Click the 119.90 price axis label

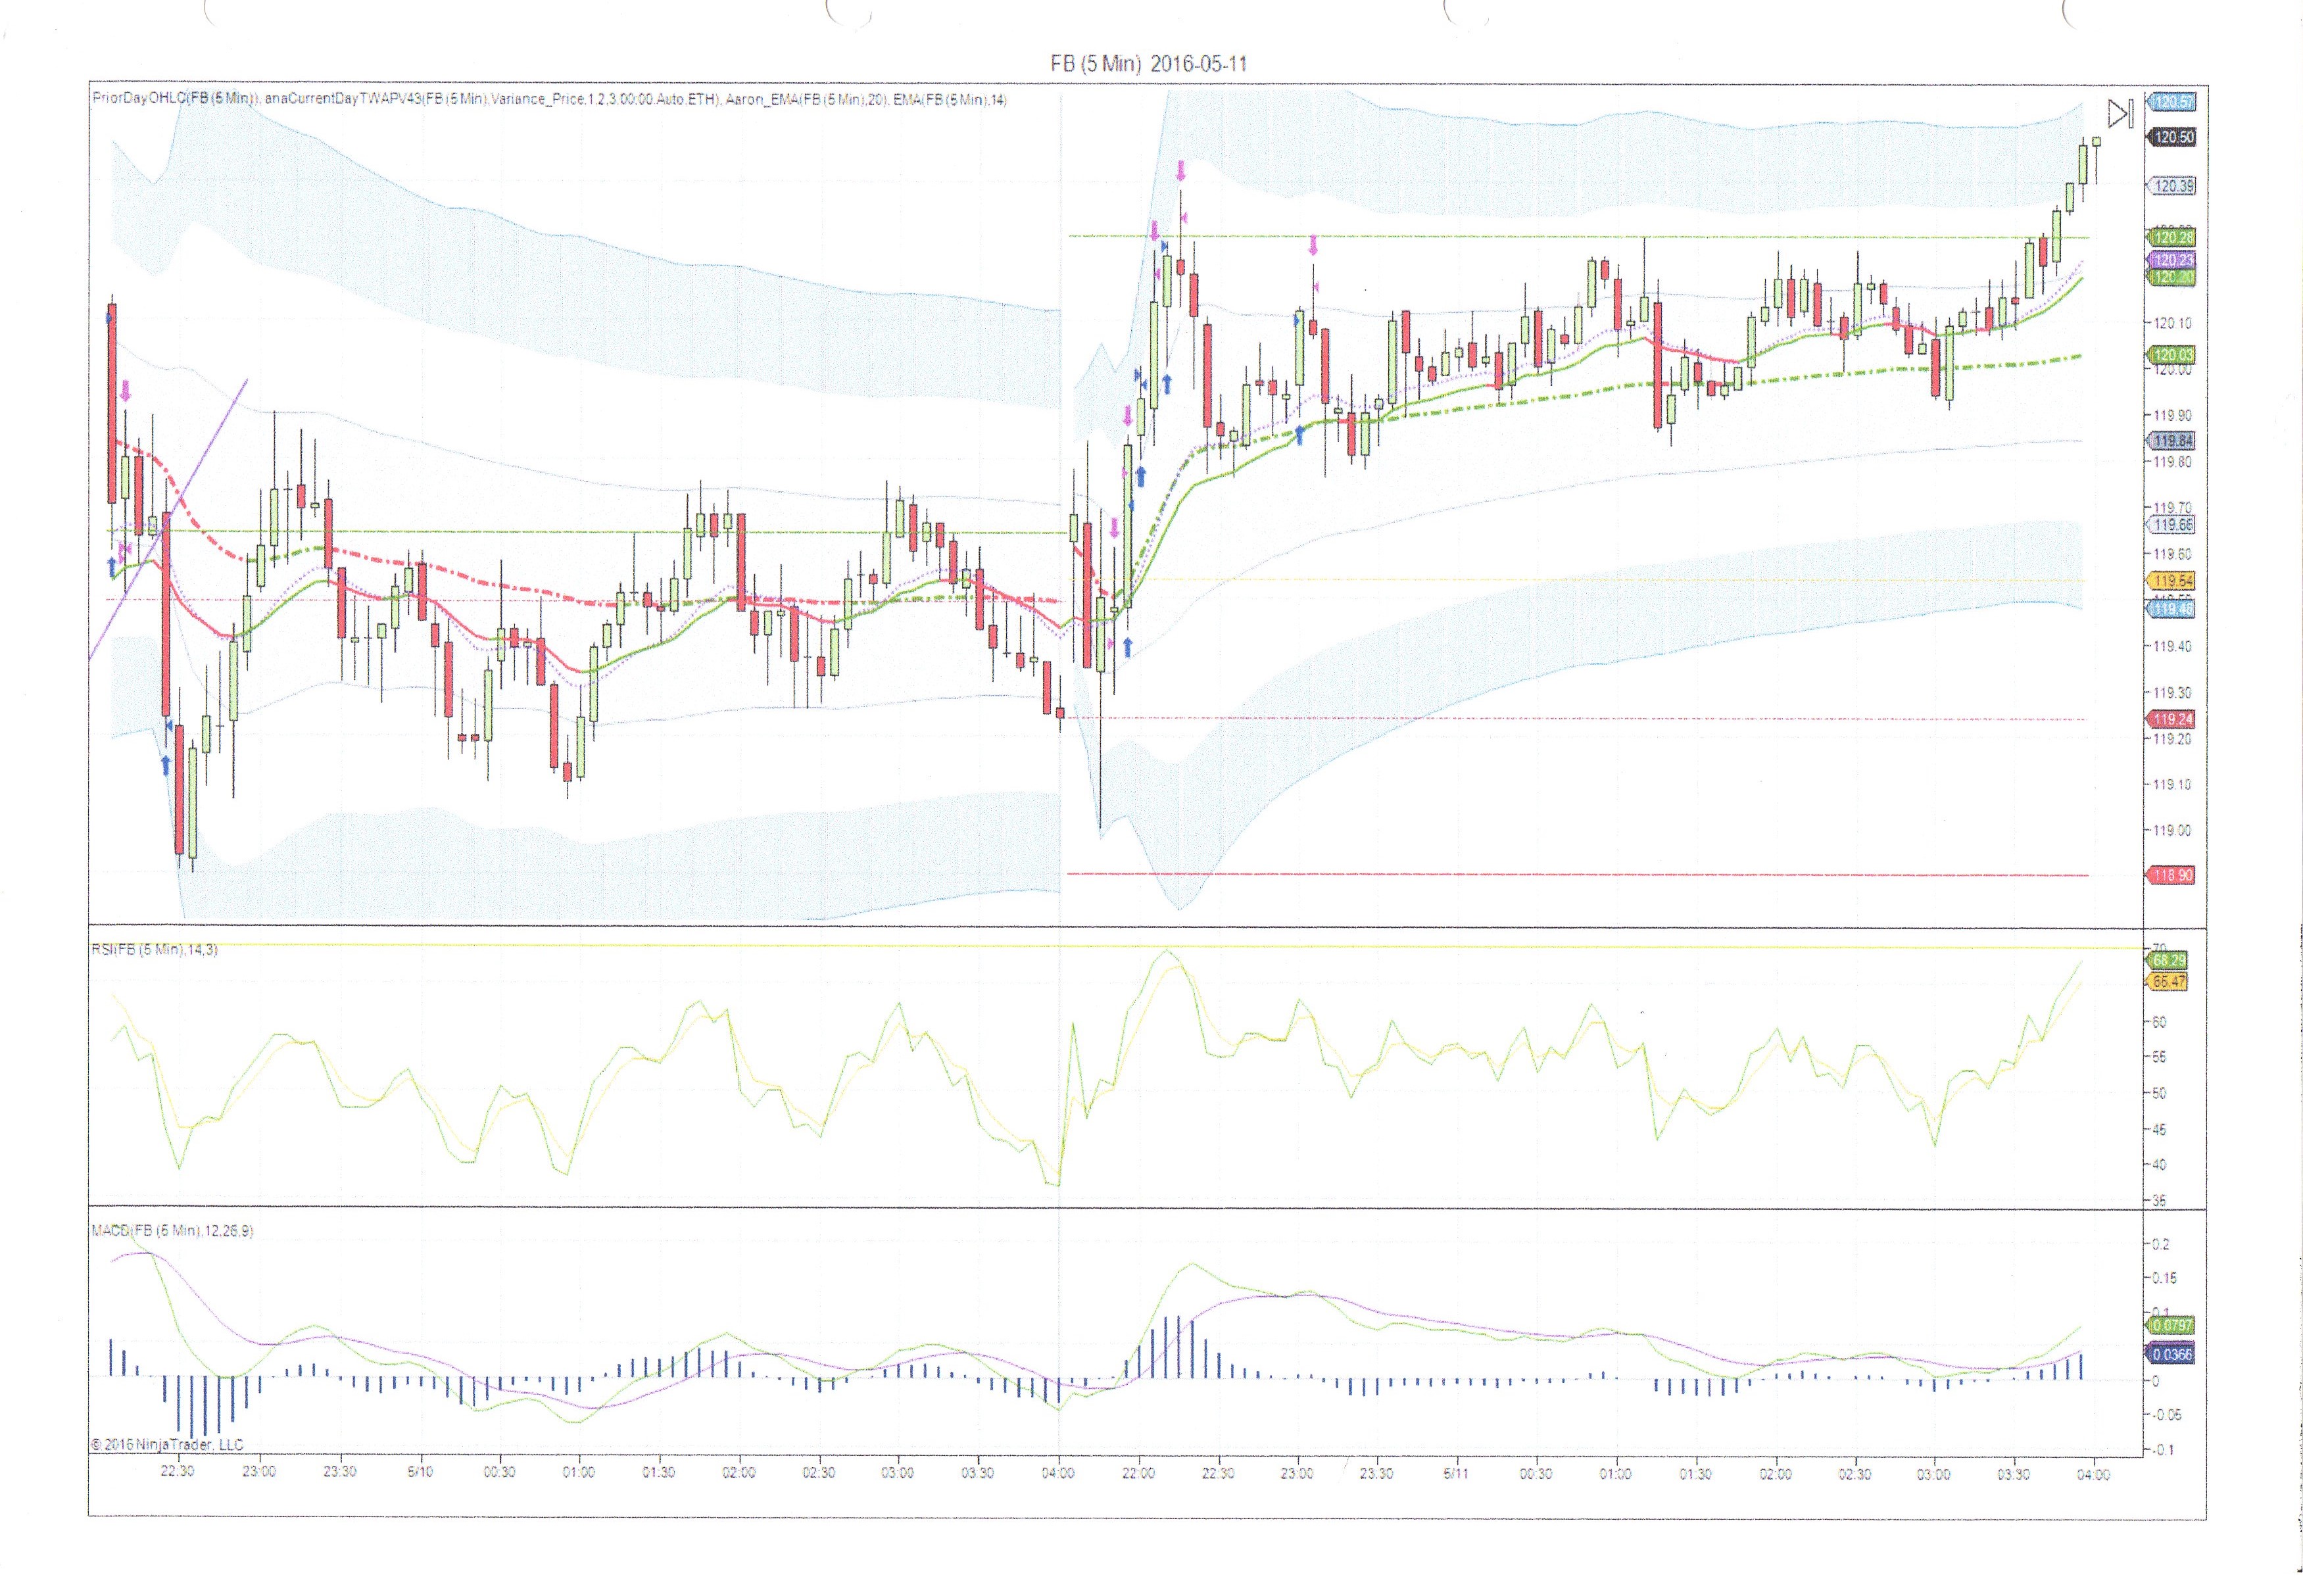point(2173,415)
